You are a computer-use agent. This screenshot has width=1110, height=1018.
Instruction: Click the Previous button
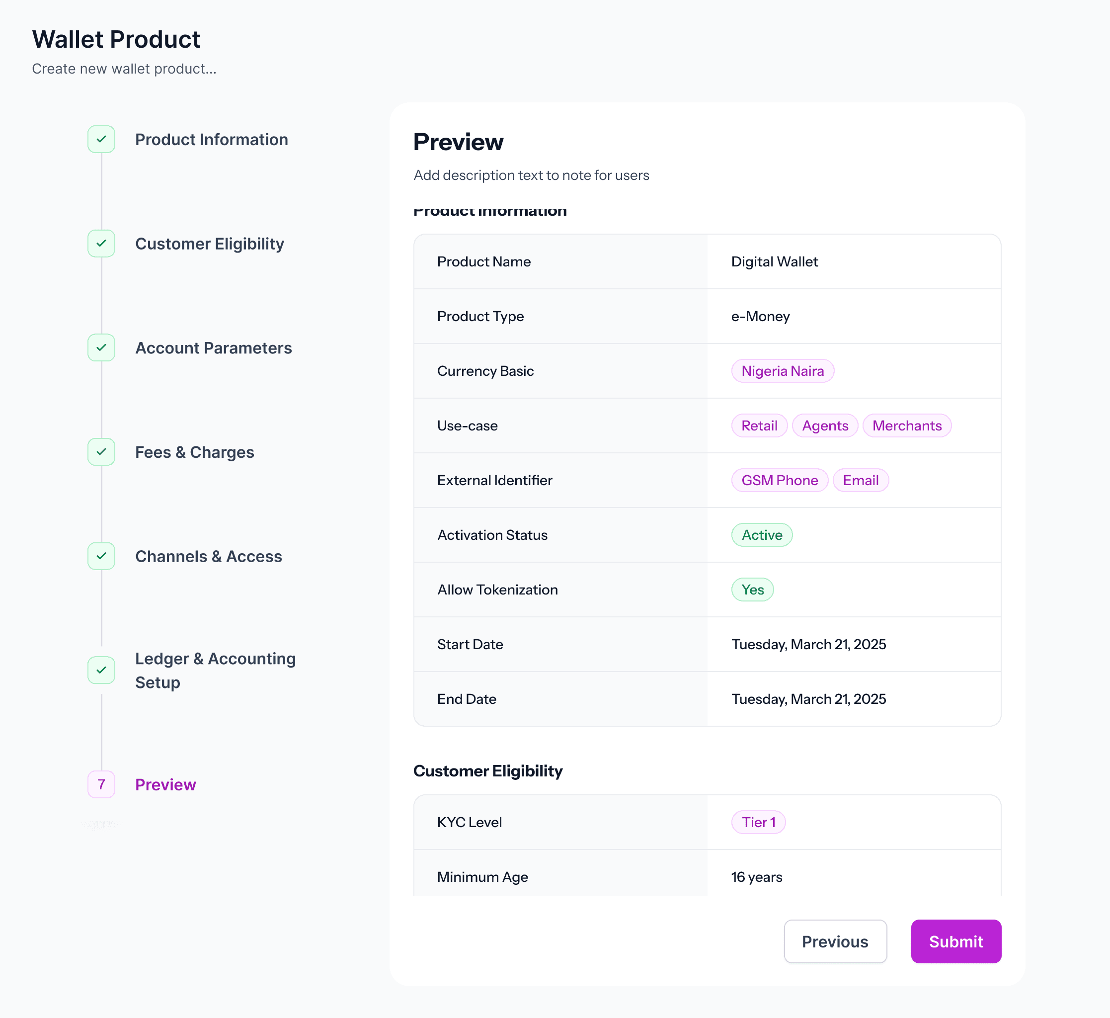[x=835, y=941]
